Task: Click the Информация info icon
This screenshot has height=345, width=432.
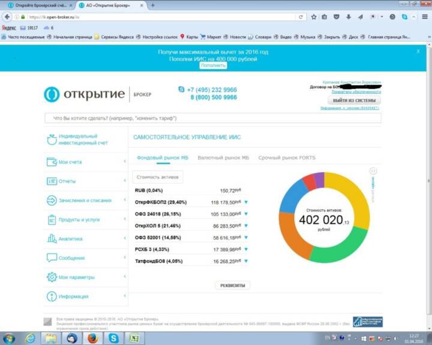Action: pyautogui.click(x=52, y=296)
